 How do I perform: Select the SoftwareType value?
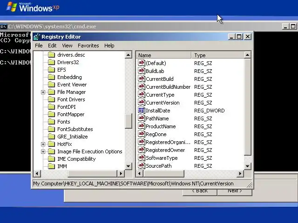tap(162, 158)
